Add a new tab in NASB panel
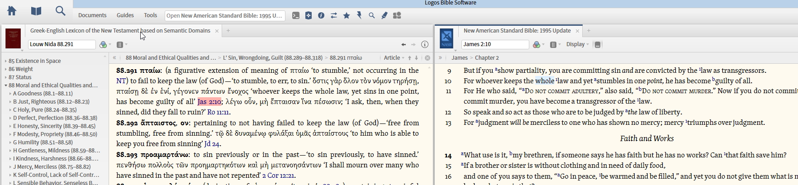The image size is (798, 185). [x=589, y=31]
